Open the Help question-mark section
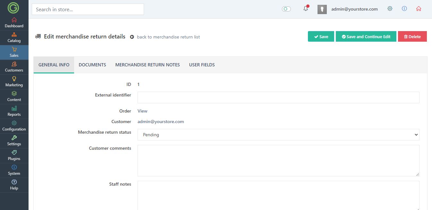Image resolution: width=432 pixels, height=210 pixels. (x=14, y=185)
